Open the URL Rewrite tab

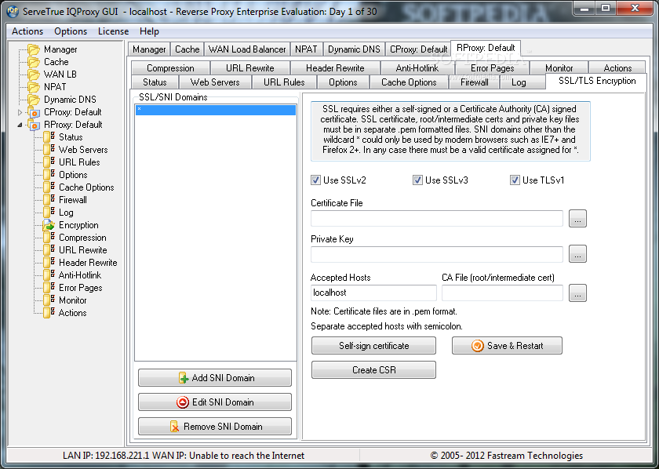pos(249,68)
